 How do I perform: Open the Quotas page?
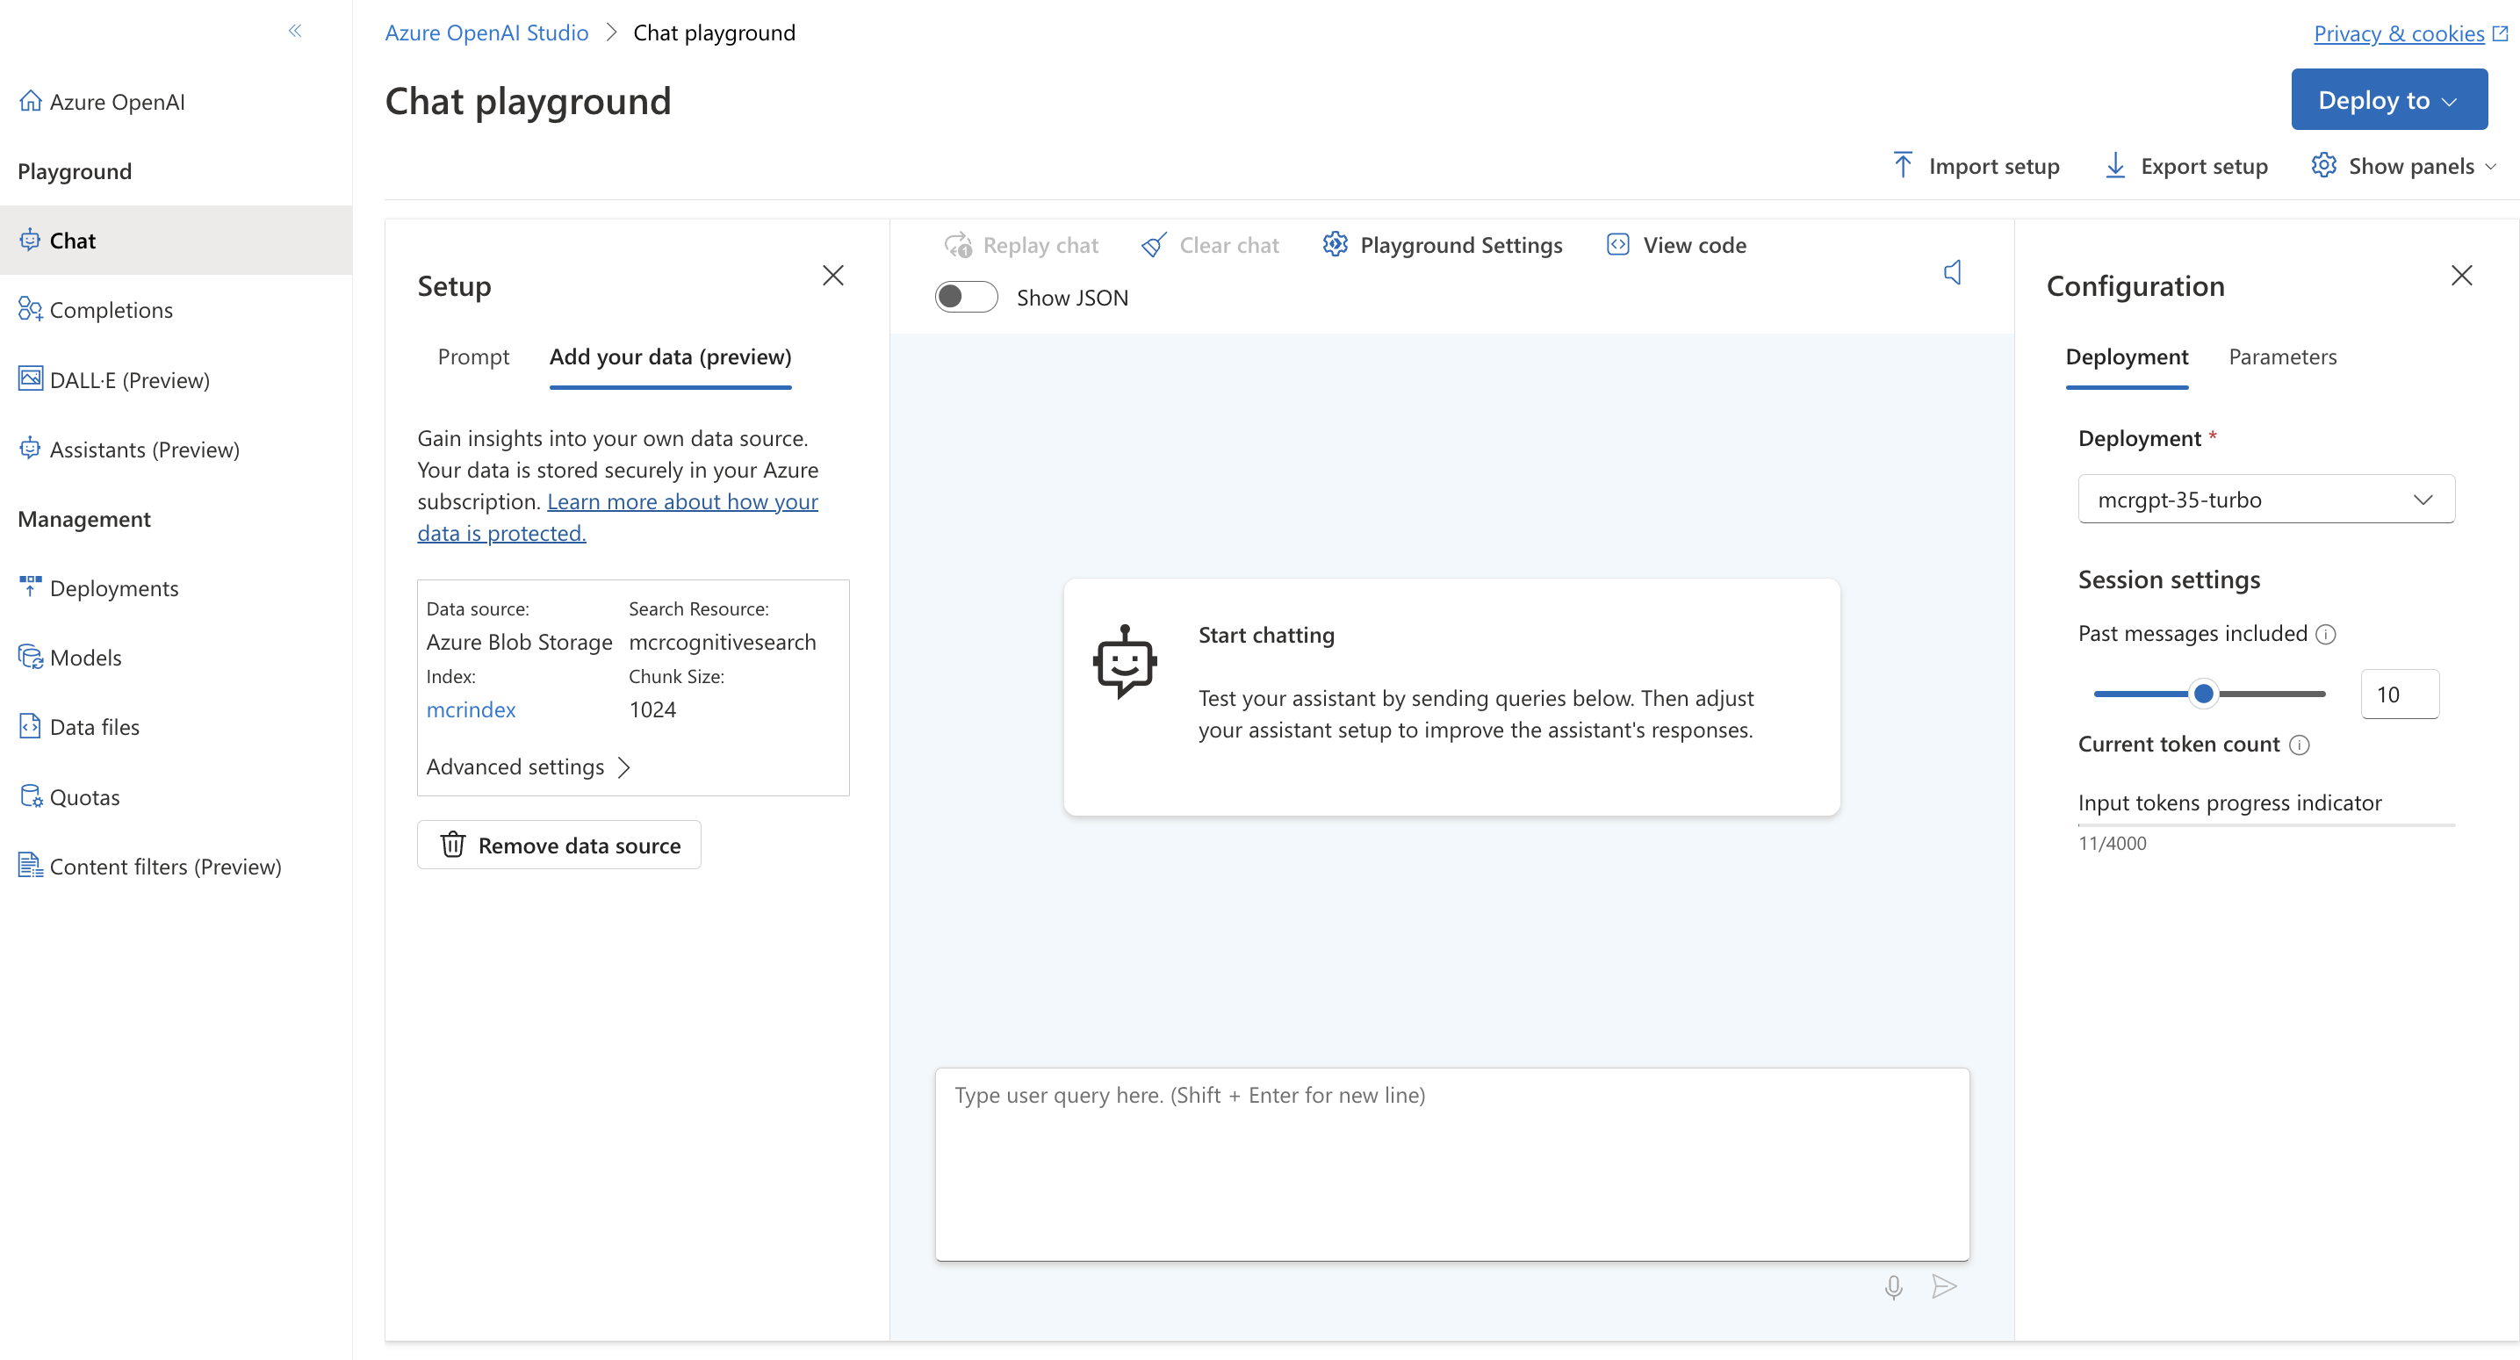click(69, 797)
